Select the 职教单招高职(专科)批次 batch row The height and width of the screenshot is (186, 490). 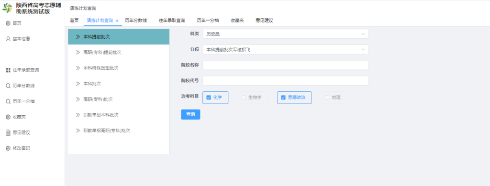pyautogui.click(x=119, y=131)
